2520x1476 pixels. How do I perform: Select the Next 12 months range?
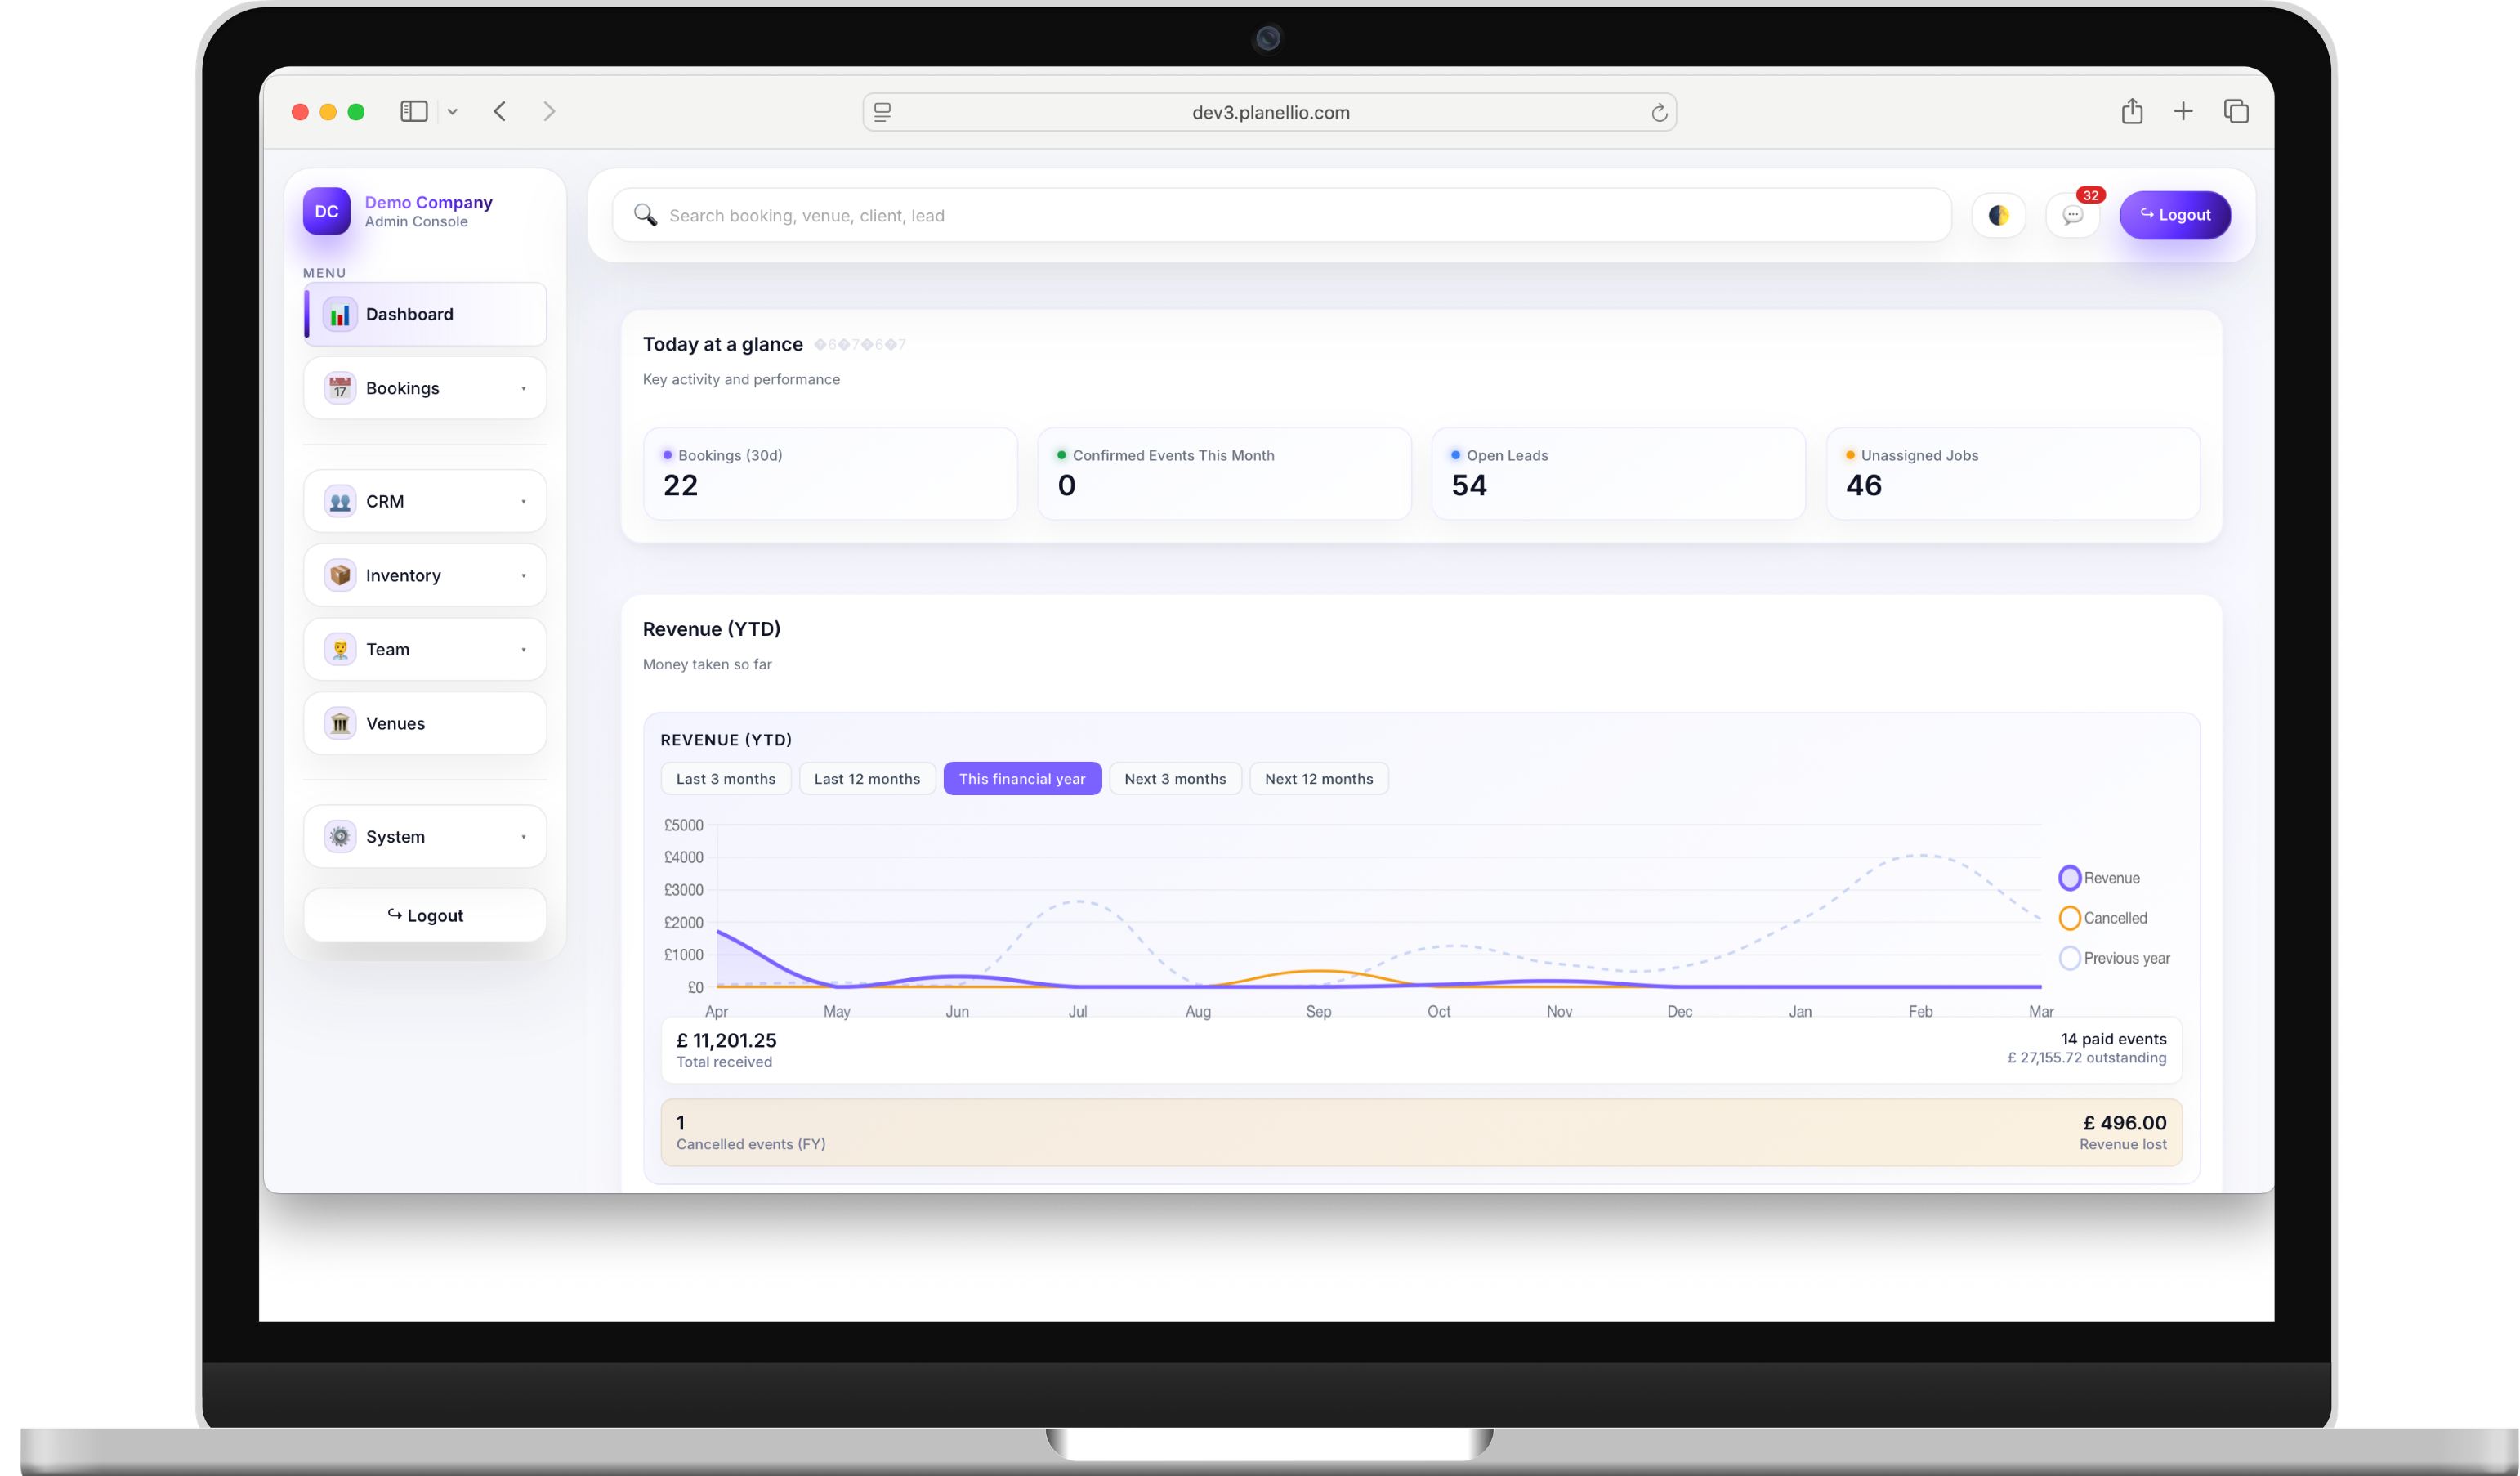1318,778
